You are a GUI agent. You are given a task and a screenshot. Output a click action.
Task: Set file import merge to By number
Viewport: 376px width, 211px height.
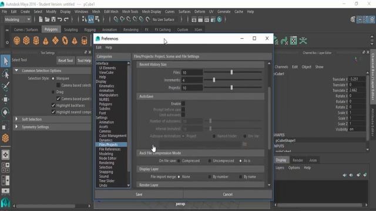[210, 177]
